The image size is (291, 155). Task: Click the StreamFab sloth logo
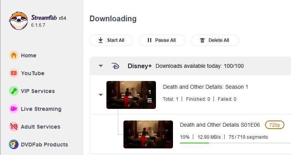[18, 21]
